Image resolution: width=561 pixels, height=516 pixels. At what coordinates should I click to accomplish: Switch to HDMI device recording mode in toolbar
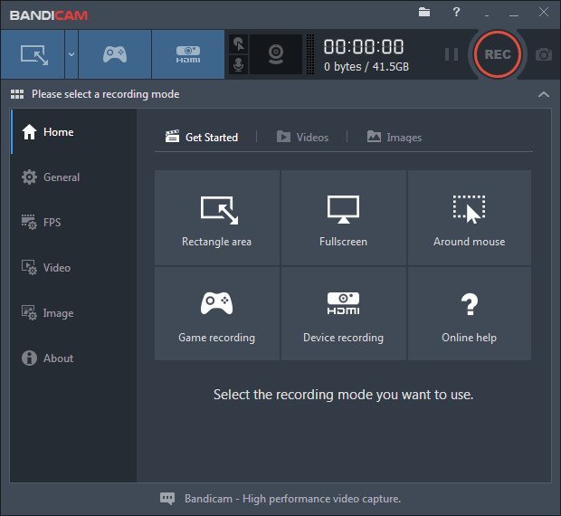pyautogui.click(x=187, y=54)
